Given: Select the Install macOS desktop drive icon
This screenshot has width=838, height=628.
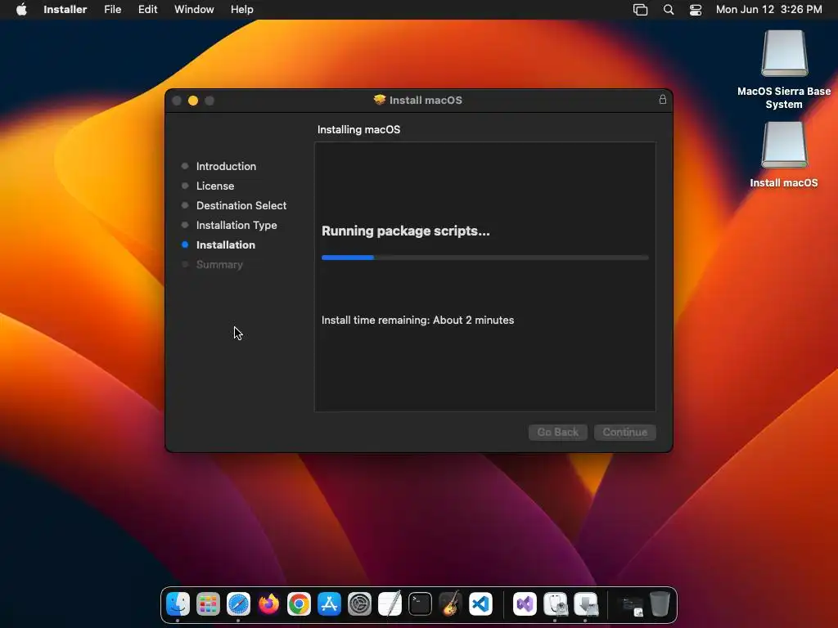Looking at the screenshot, I should point(784,146).
